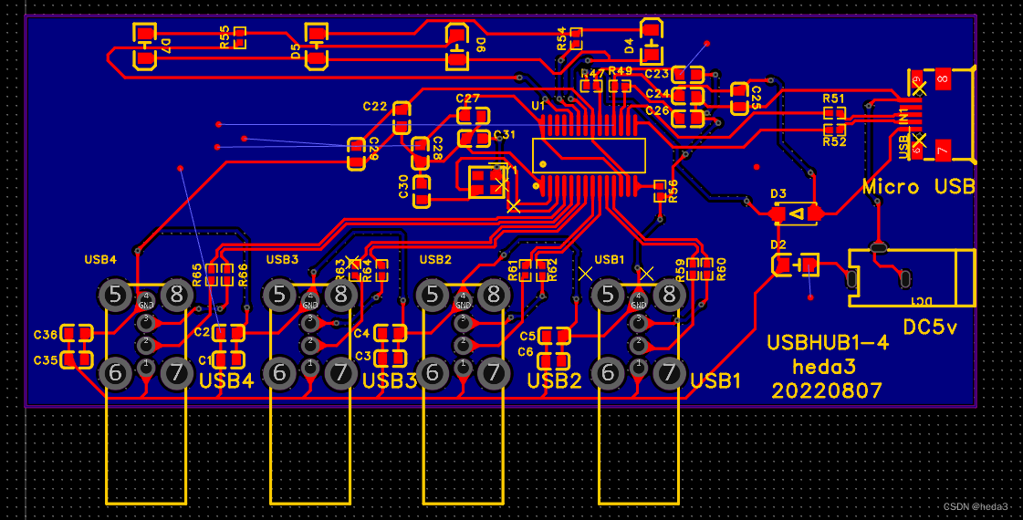The width and height of the screenshot is (1023, 520).
Task: Click mounting pad 7 of USB3 connector
Action: pyautogui.click(x=340, y=373)
